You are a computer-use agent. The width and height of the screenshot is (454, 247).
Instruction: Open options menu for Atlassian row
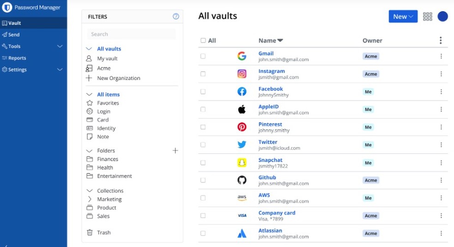click(x=441, y=234)
